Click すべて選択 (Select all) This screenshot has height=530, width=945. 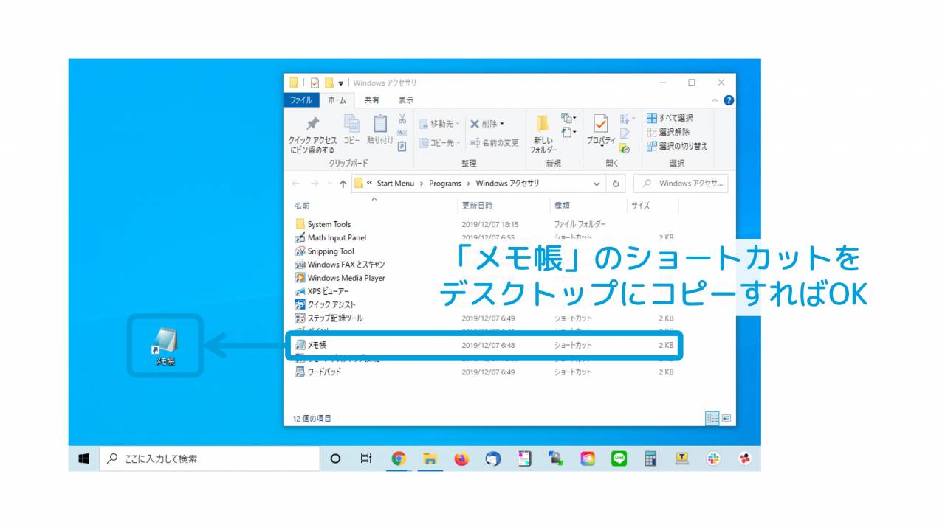(x=670, y=118)
